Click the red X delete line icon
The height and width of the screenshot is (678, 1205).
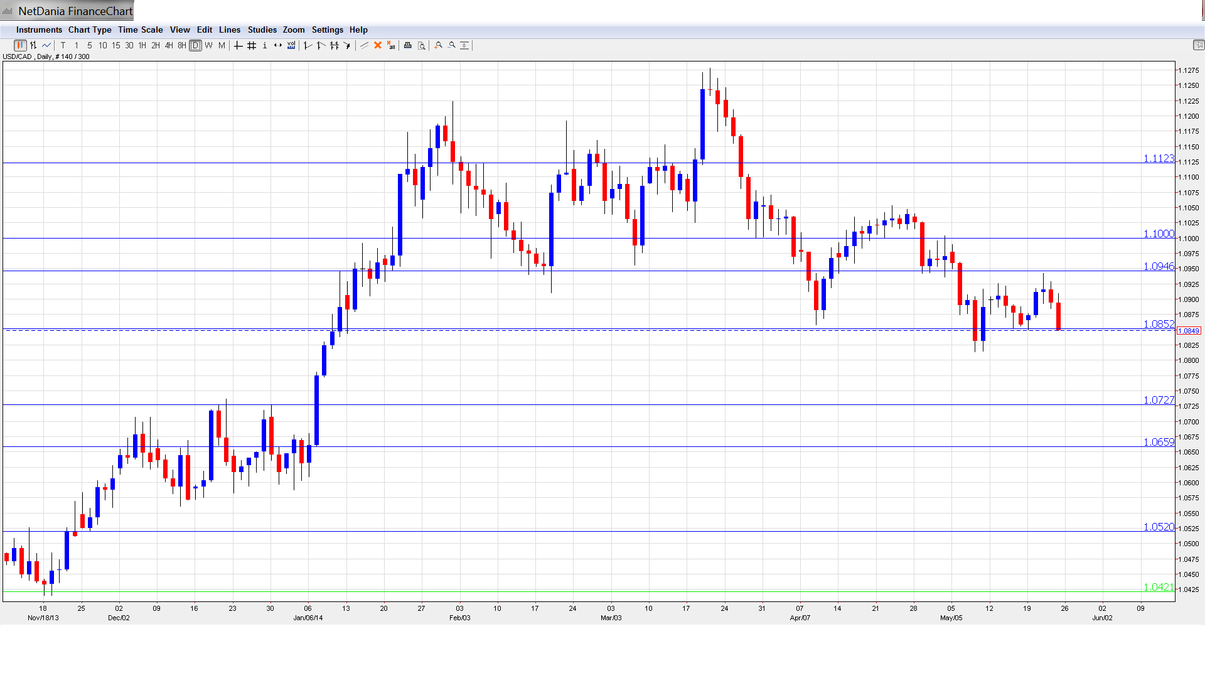click(378, 45)
